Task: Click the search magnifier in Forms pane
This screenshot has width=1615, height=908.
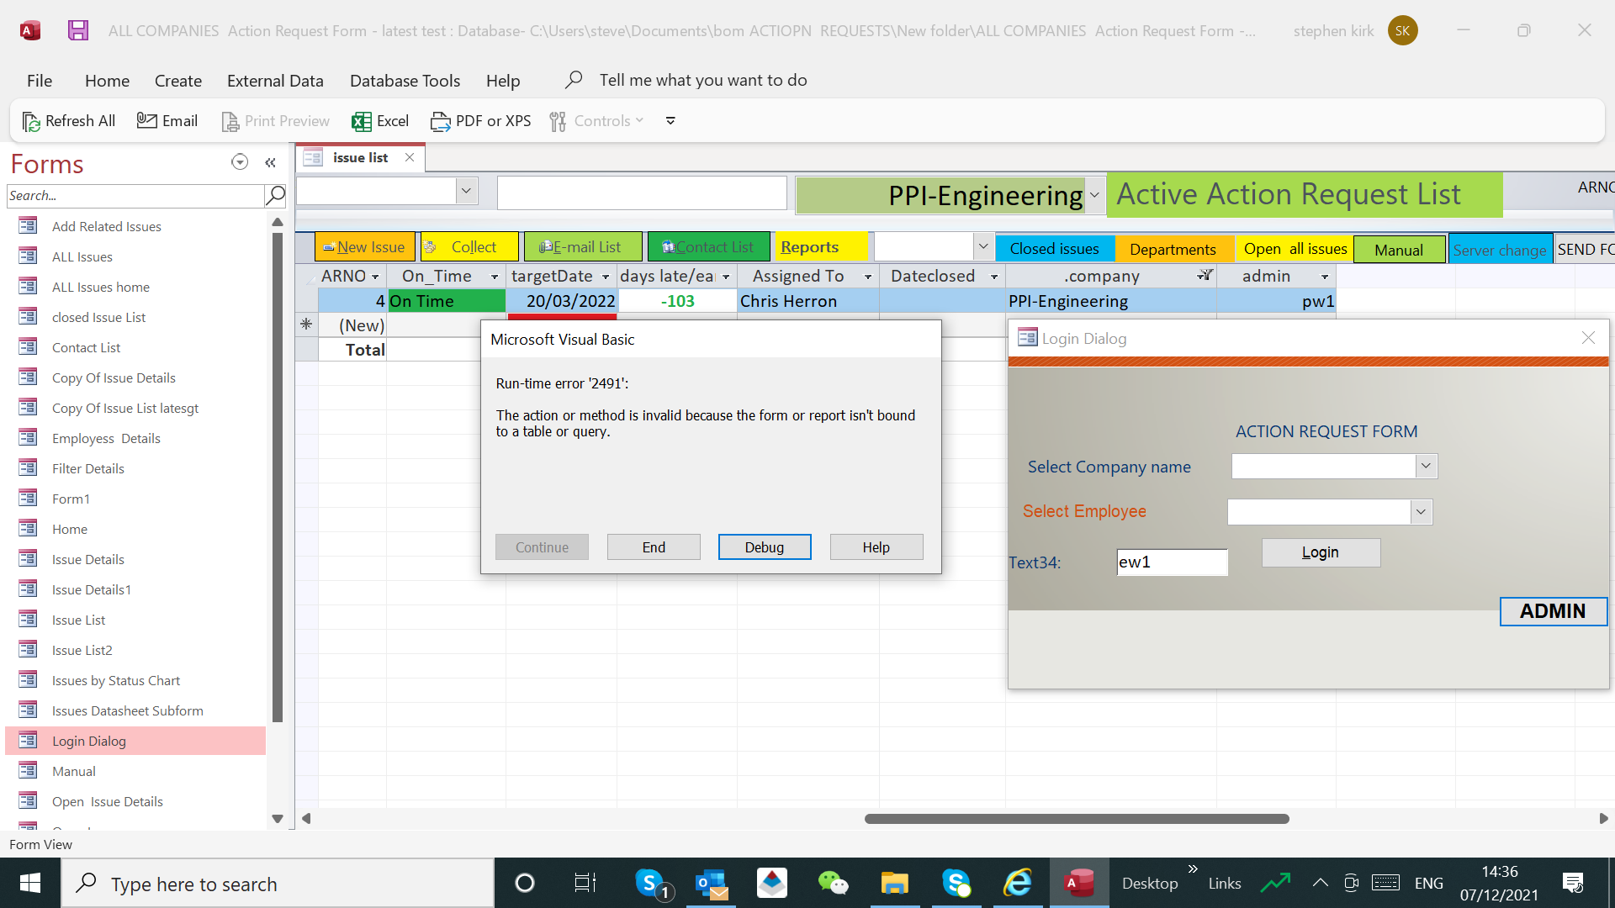Action: 275,195
